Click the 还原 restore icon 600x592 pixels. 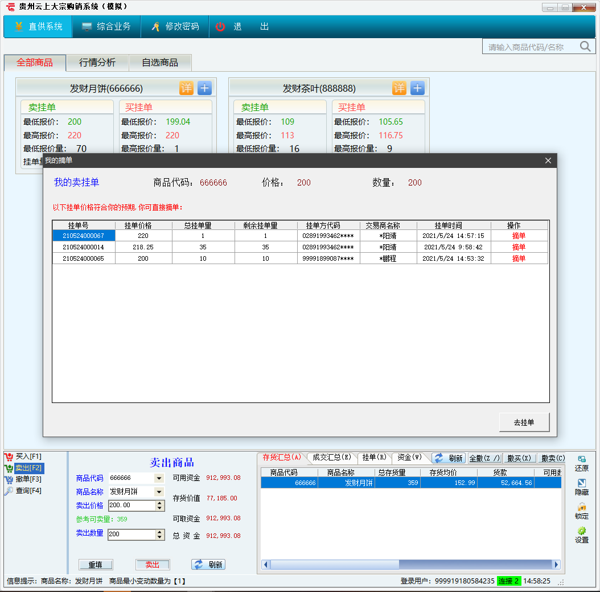tap(582, 463)
